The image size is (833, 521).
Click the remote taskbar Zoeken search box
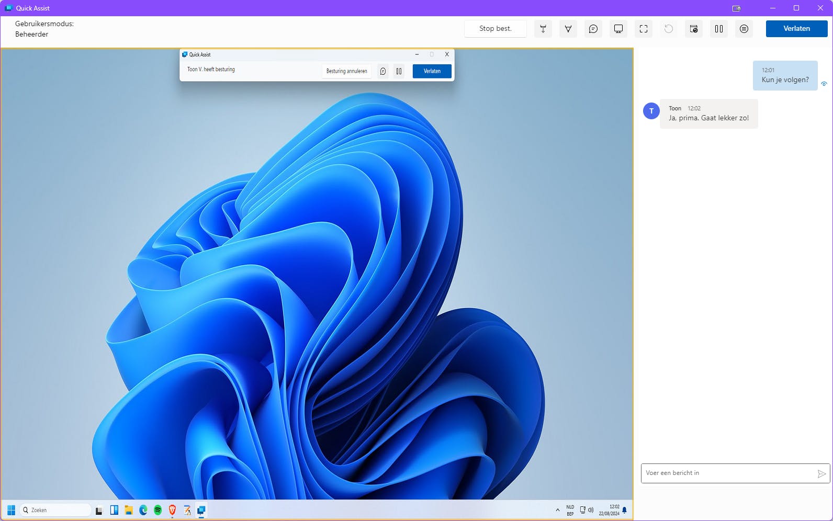tap(55, 510)
